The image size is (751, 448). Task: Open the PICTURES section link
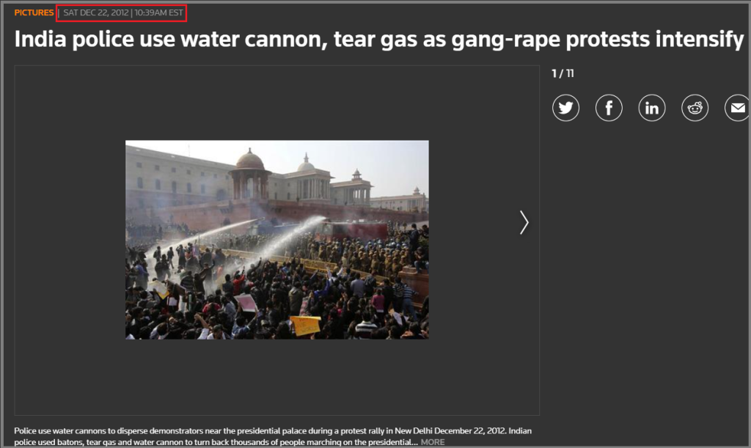(x=34, y=12)
